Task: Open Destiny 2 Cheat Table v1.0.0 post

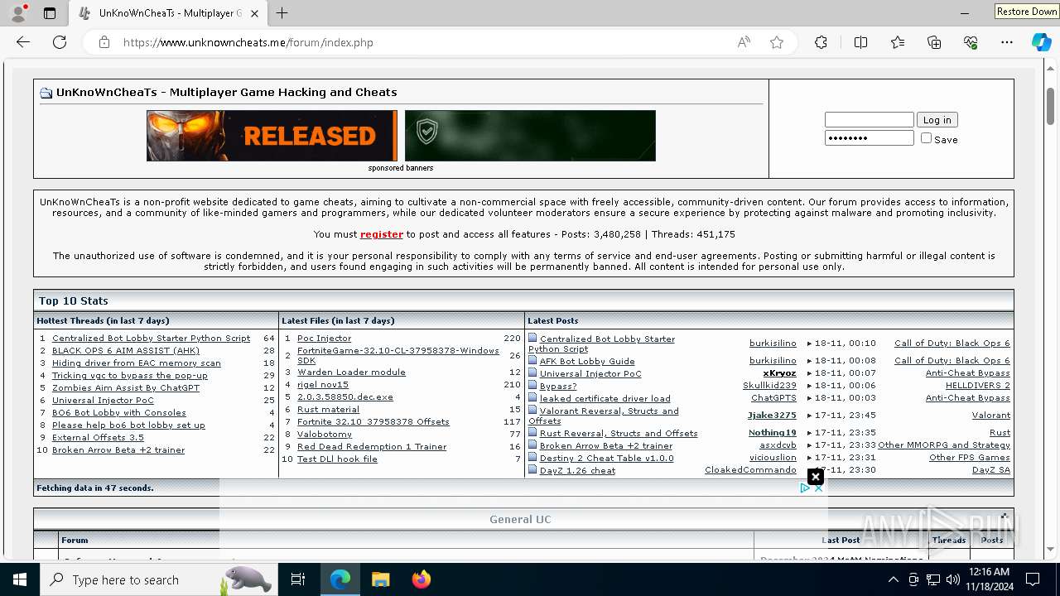Action: click(x=606, y=458)
